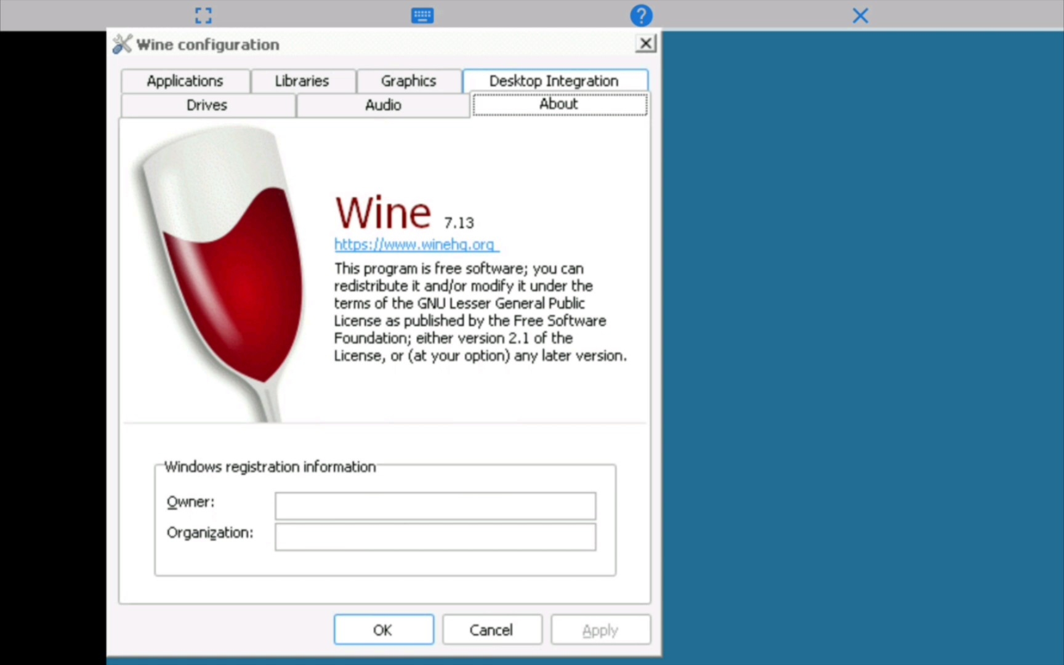Confirm with the OK button
Screen dimensions: 1064x665
pos(384,629)
